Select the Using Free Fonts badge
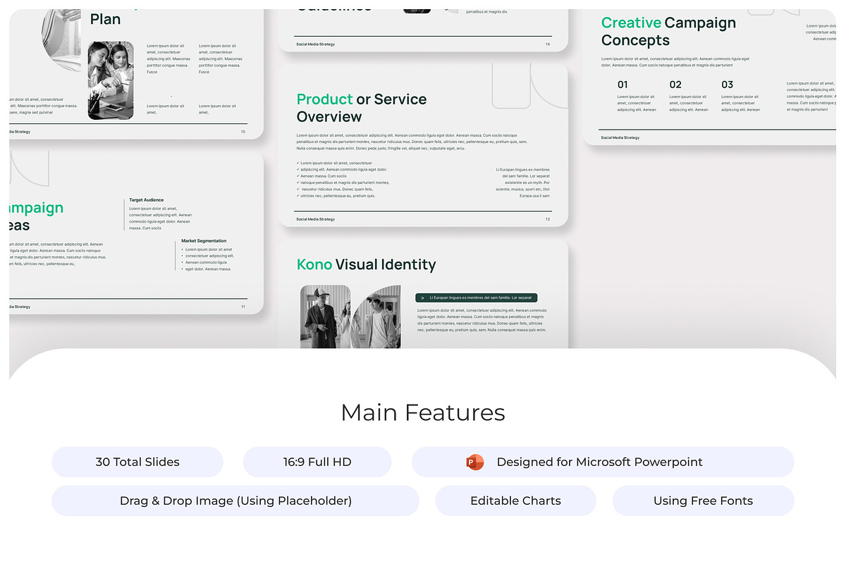 pyautogui.click(x=703, y=501)
